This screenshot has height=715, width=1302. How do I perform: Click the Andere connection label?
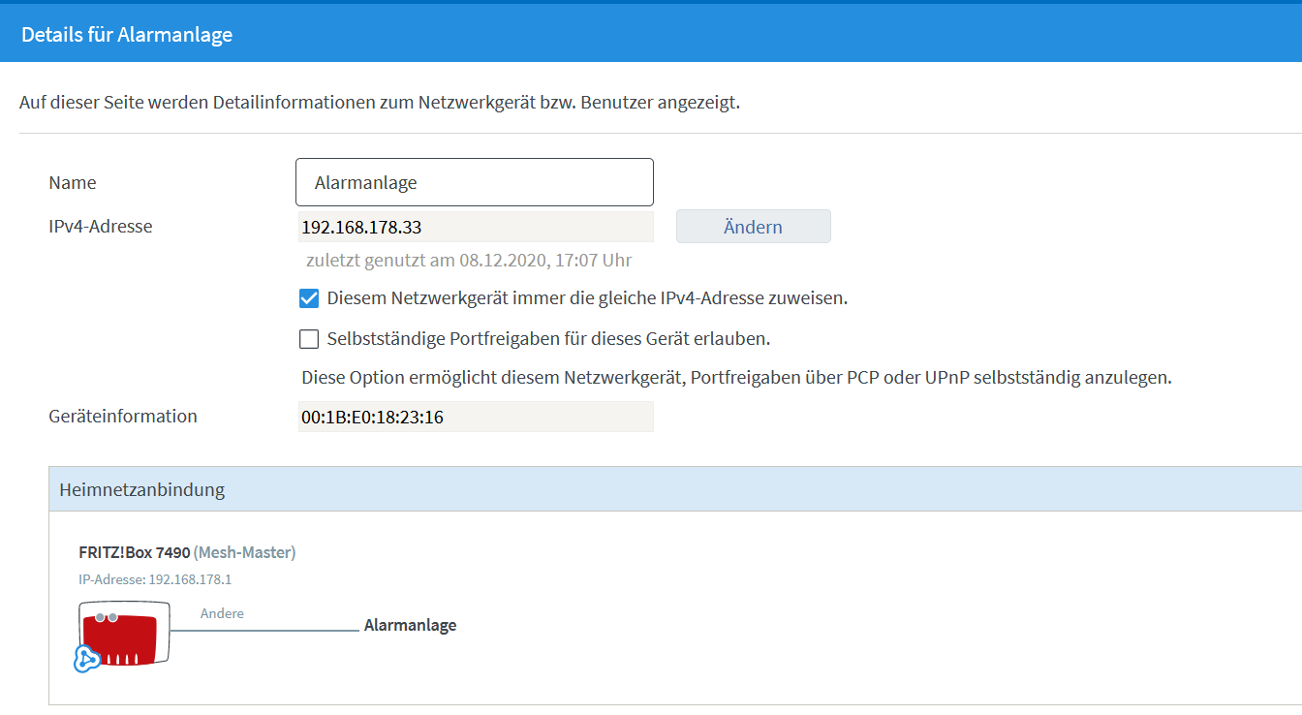[x=222, y=613]
